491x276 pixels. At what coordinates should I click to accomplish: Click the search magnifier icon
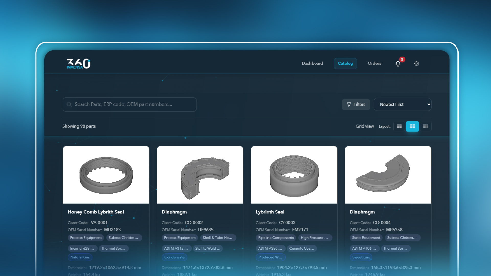tap(69, 105)
